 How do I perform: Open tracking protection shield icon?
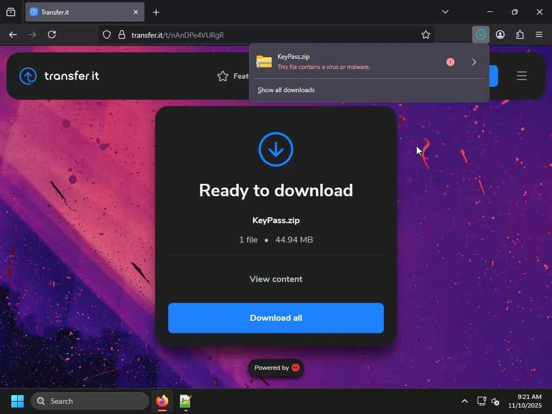[107, 35]
